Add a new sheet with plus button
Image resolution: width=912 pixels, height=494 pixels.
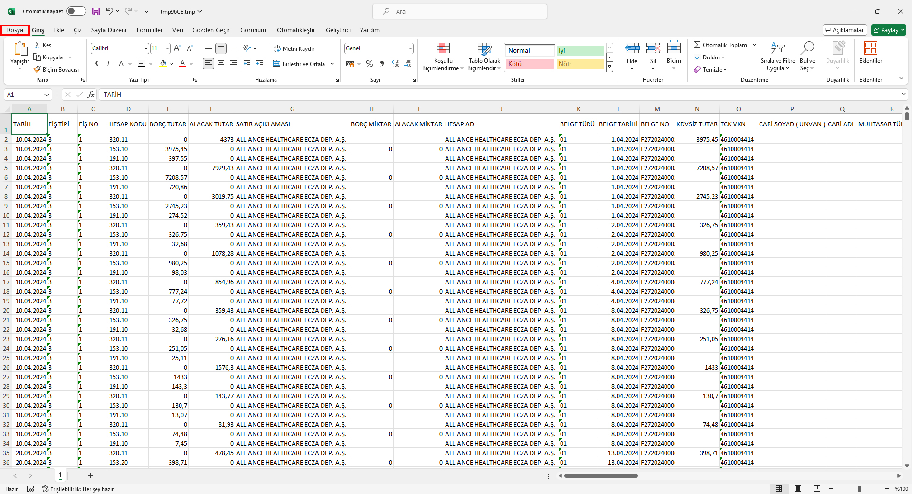click(x=90, y=475)
